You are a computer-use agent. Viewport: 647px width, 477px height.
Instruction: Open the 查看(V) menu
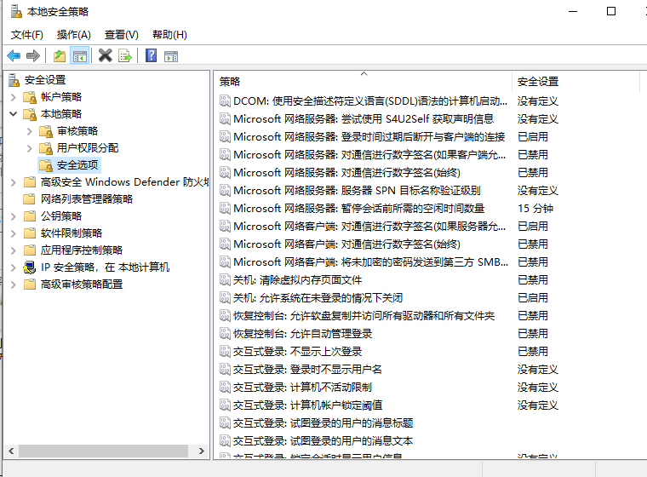121,35
